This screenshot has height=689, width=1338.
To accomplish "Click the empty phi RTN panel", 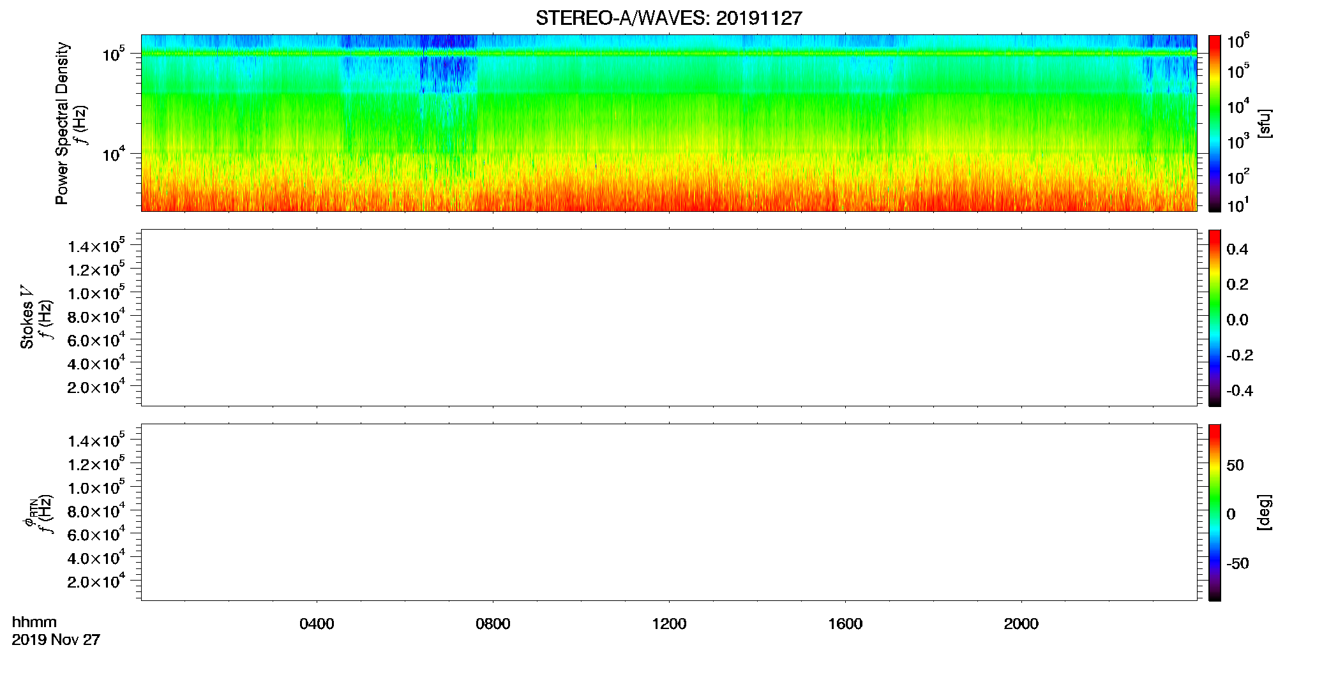I will click(668, 512).
